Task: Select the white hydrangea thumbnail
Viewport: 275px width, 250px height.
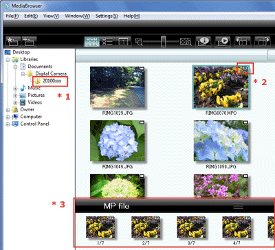Action: coord(118,186)
